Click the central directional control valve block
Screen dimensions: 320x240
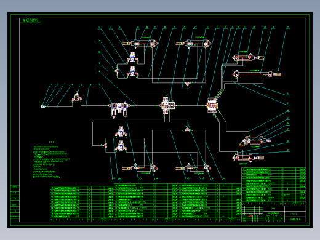click(x=168, y=106)
